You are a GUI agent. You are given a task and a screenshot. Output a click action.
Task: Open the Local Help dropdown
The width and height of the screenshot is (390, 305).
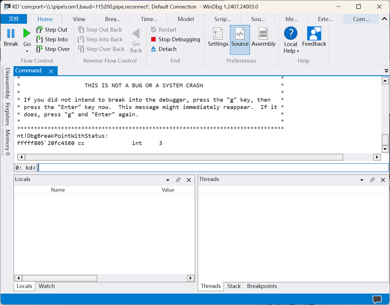click(291, 40)
